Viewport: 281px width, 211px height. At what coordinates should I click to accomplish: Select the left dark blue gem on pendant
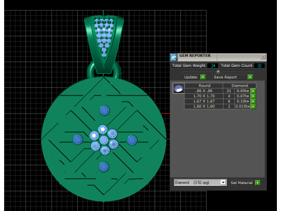coord(78,139)
